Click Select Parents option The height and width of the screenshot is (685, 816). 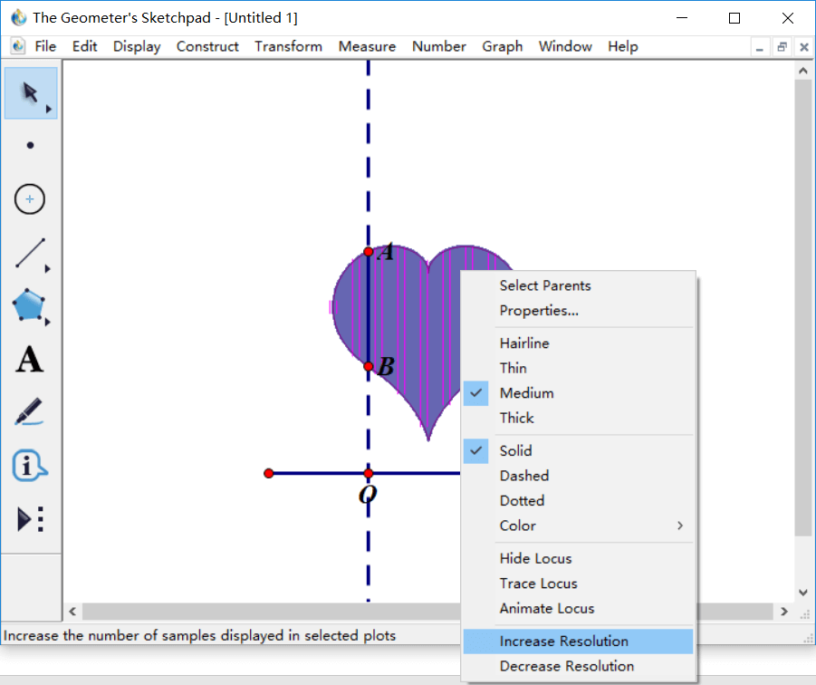544,285
